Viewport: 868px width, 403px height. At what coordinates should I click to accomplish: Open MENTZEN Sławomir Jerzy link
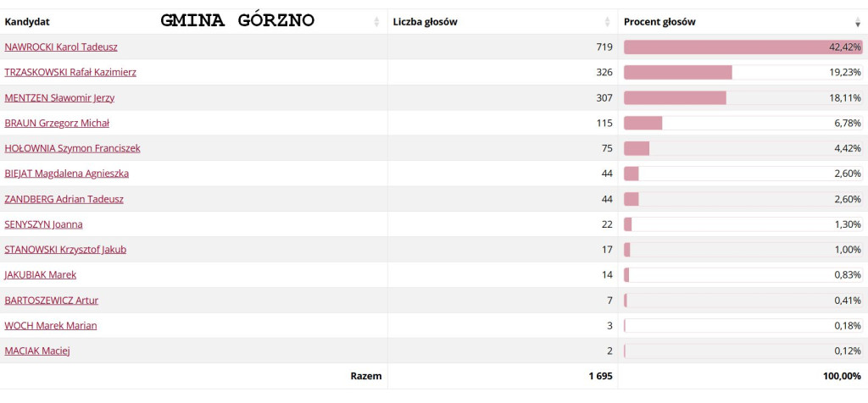tap(60, 98)
